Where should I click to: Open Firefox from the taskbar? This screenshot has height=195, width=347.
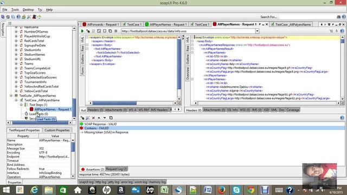point(222,190)
